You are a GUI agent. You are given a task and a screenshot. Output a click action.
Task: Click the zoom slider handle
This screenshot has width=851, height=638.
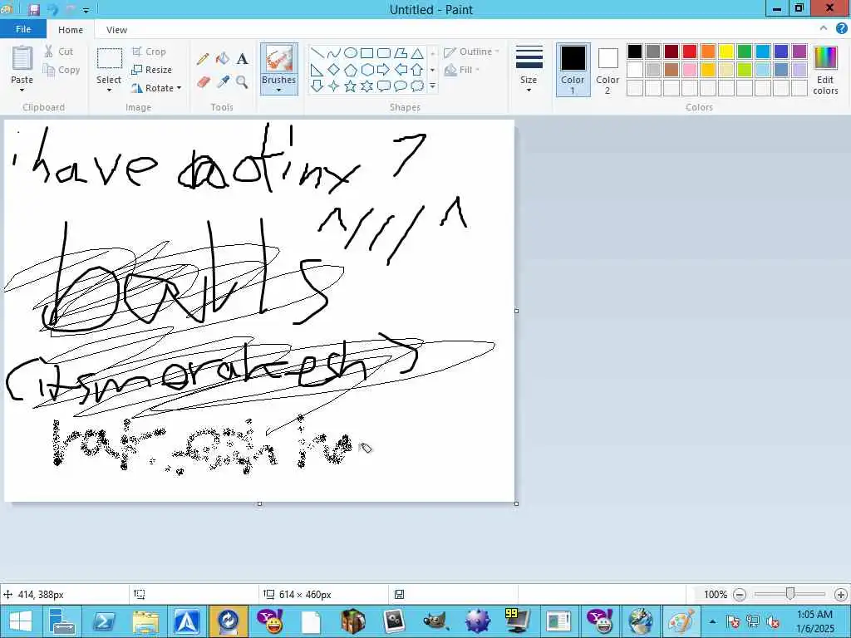coord(790,595)
